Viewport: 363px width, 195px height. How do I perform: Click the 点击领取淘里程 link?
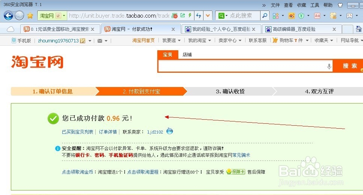[143, 172]
